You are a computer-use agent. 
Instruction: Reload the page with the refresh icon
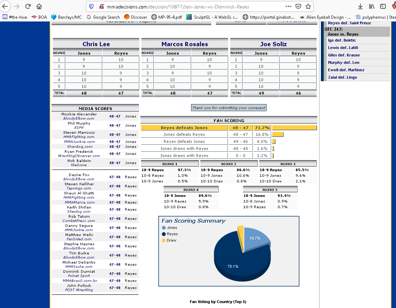(28, 6)
